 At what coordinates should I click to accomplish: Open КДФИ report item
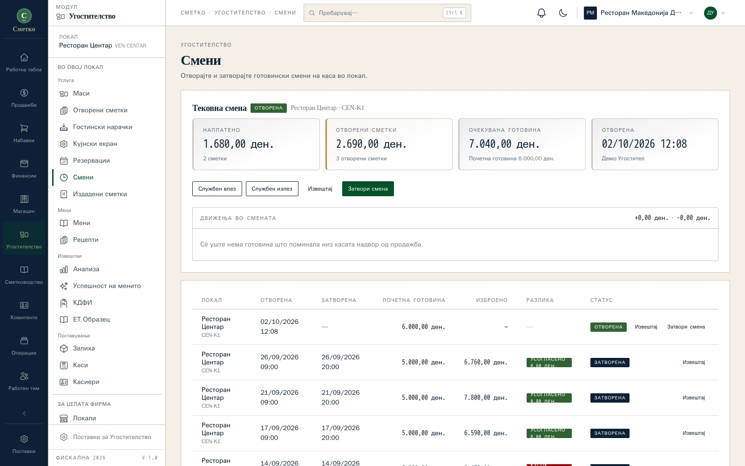click(107, 303)
